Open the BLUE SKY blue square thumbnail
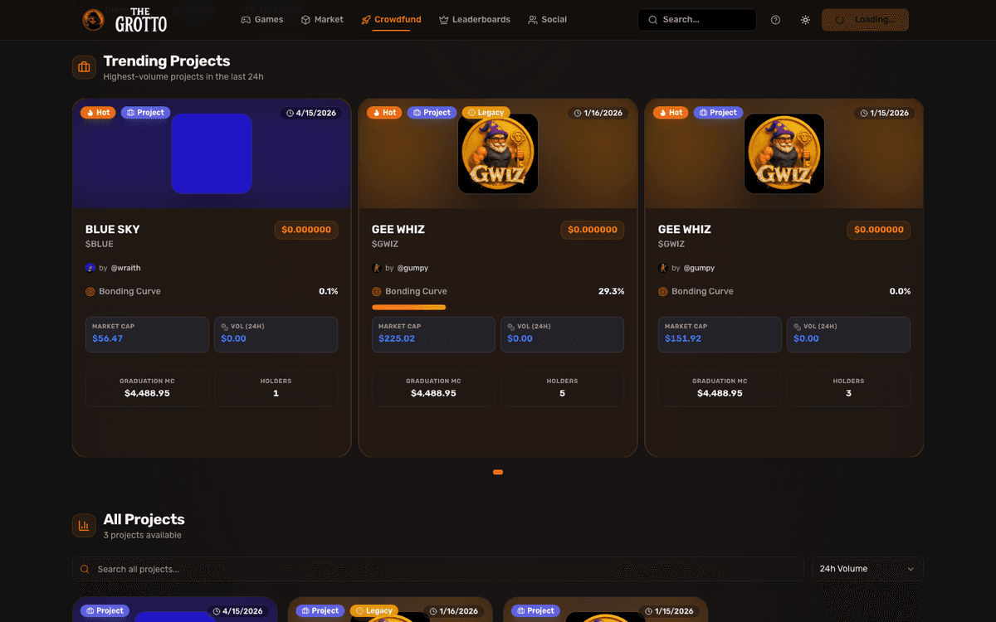This screenshot has width=996, height=622. point(212,153)
